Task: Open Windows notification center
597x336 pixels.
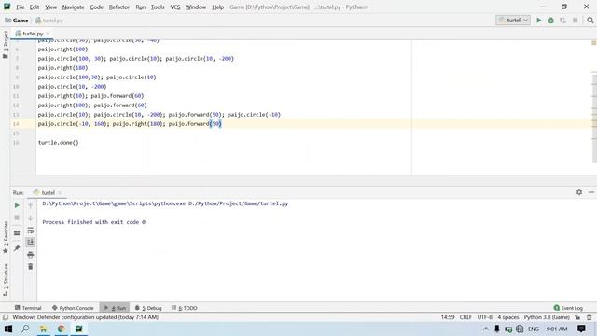Action: [581, 329]
